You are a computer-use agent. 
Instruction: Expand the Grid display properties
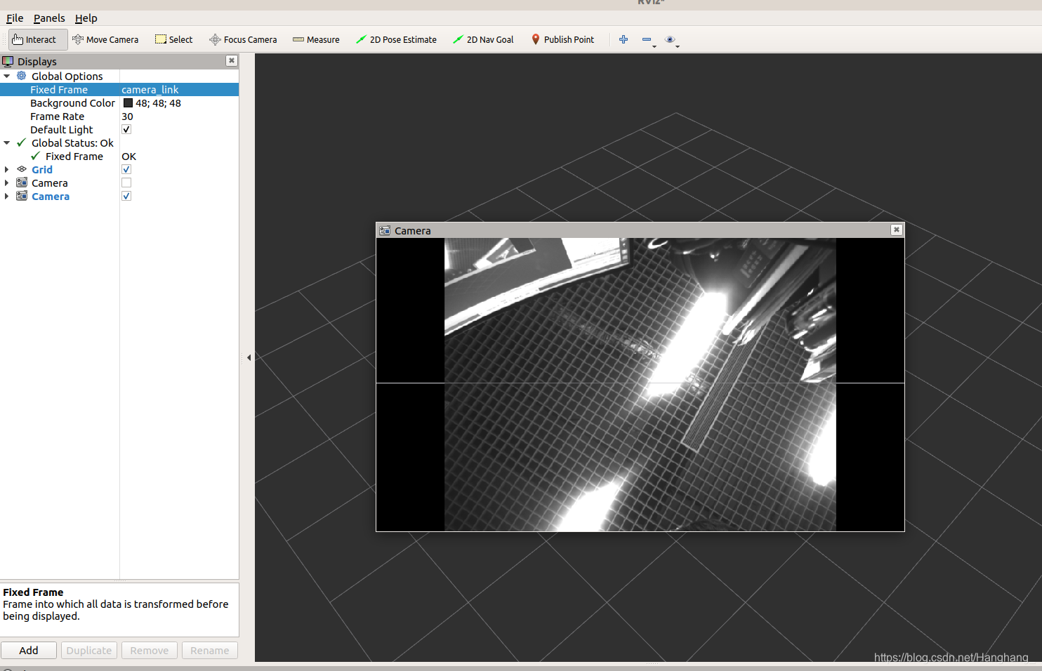pyautogui.click(x=7, y=169)
